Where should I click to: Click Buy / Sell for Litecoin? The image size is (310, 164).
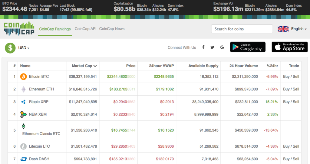point(291,146)
